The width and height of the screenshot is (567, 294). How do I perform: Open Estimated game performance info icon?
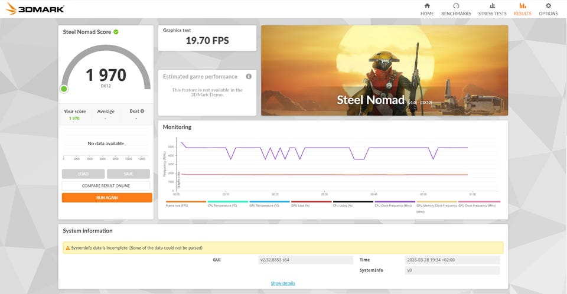click(x=249, y=76)
